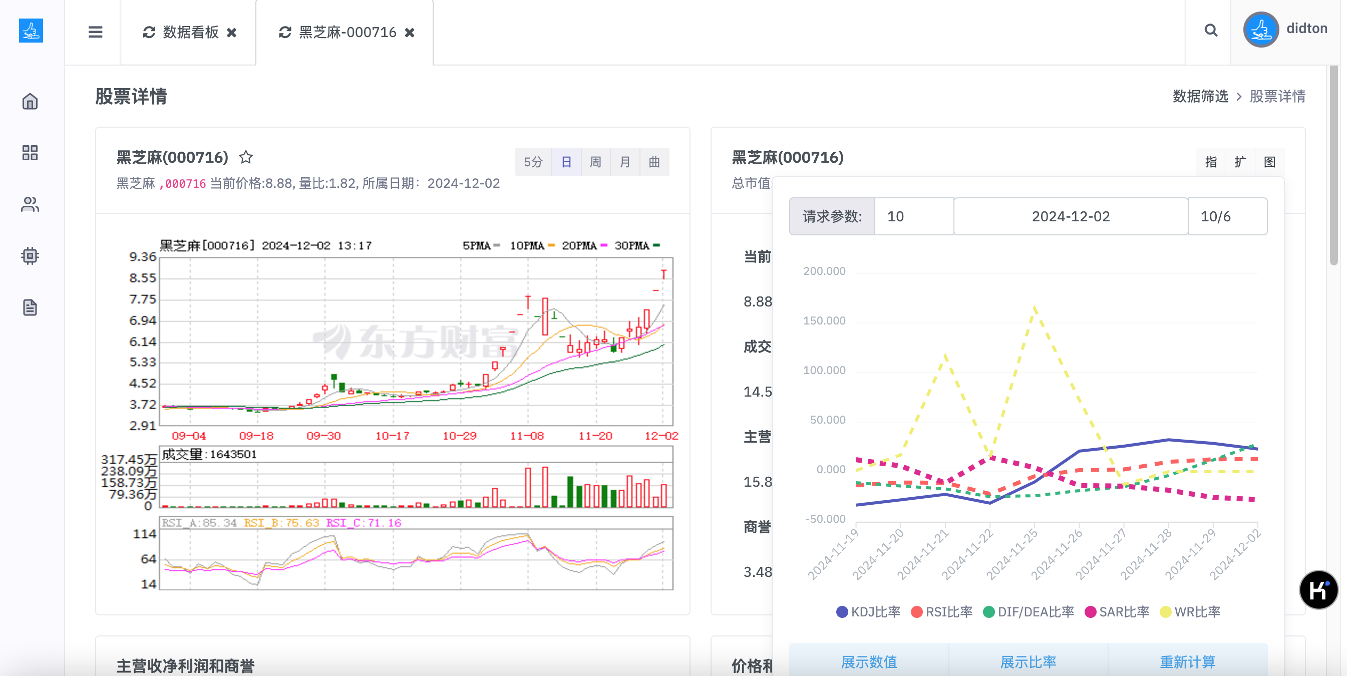Image resolution: width=1347 pixels, height=676 pixels.
Task: Click the black floating K button
Action: (1318, 590)
